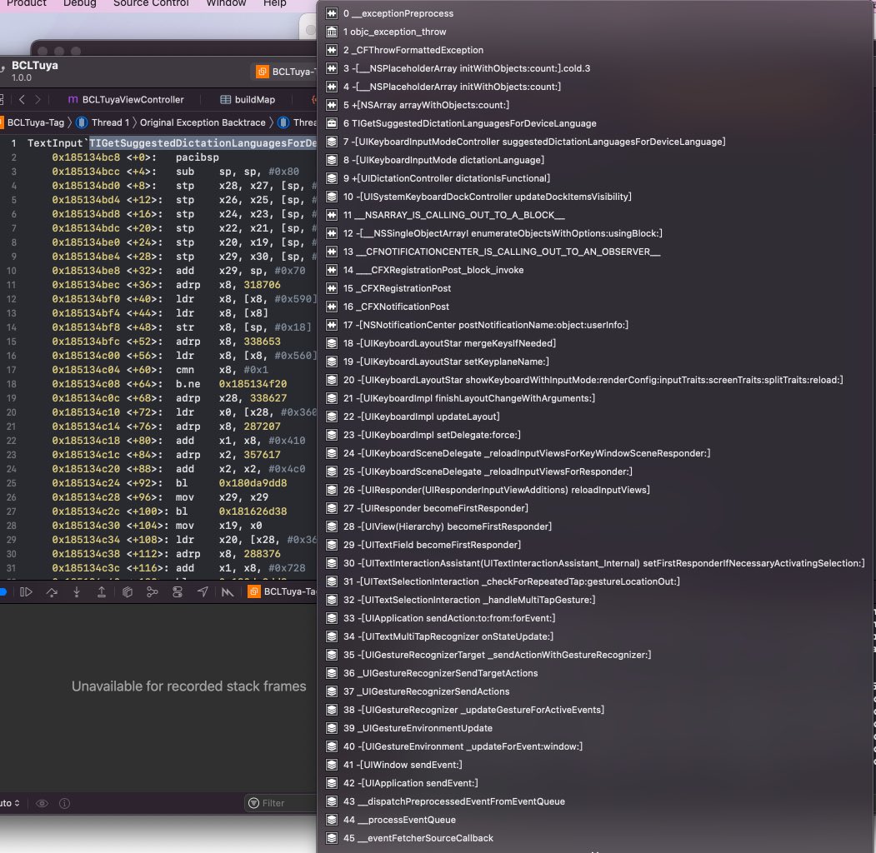Click the print description info icon
This screenshot has width=876, height=853.
[64, 803]
